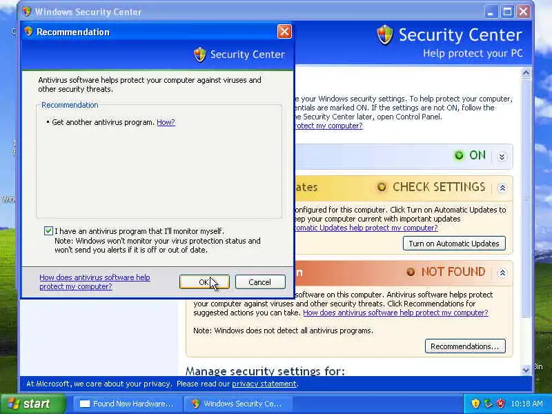The height and width of the screenshot is (414, 552).
Task: Open dialog link 'How does antivirus software help'
Action: (95, 282)
